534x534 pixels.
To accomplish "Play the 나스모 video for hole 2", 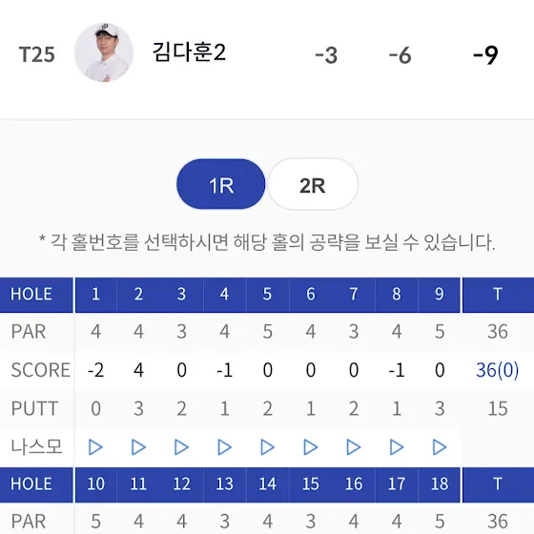I will click(x=138, y=447).
